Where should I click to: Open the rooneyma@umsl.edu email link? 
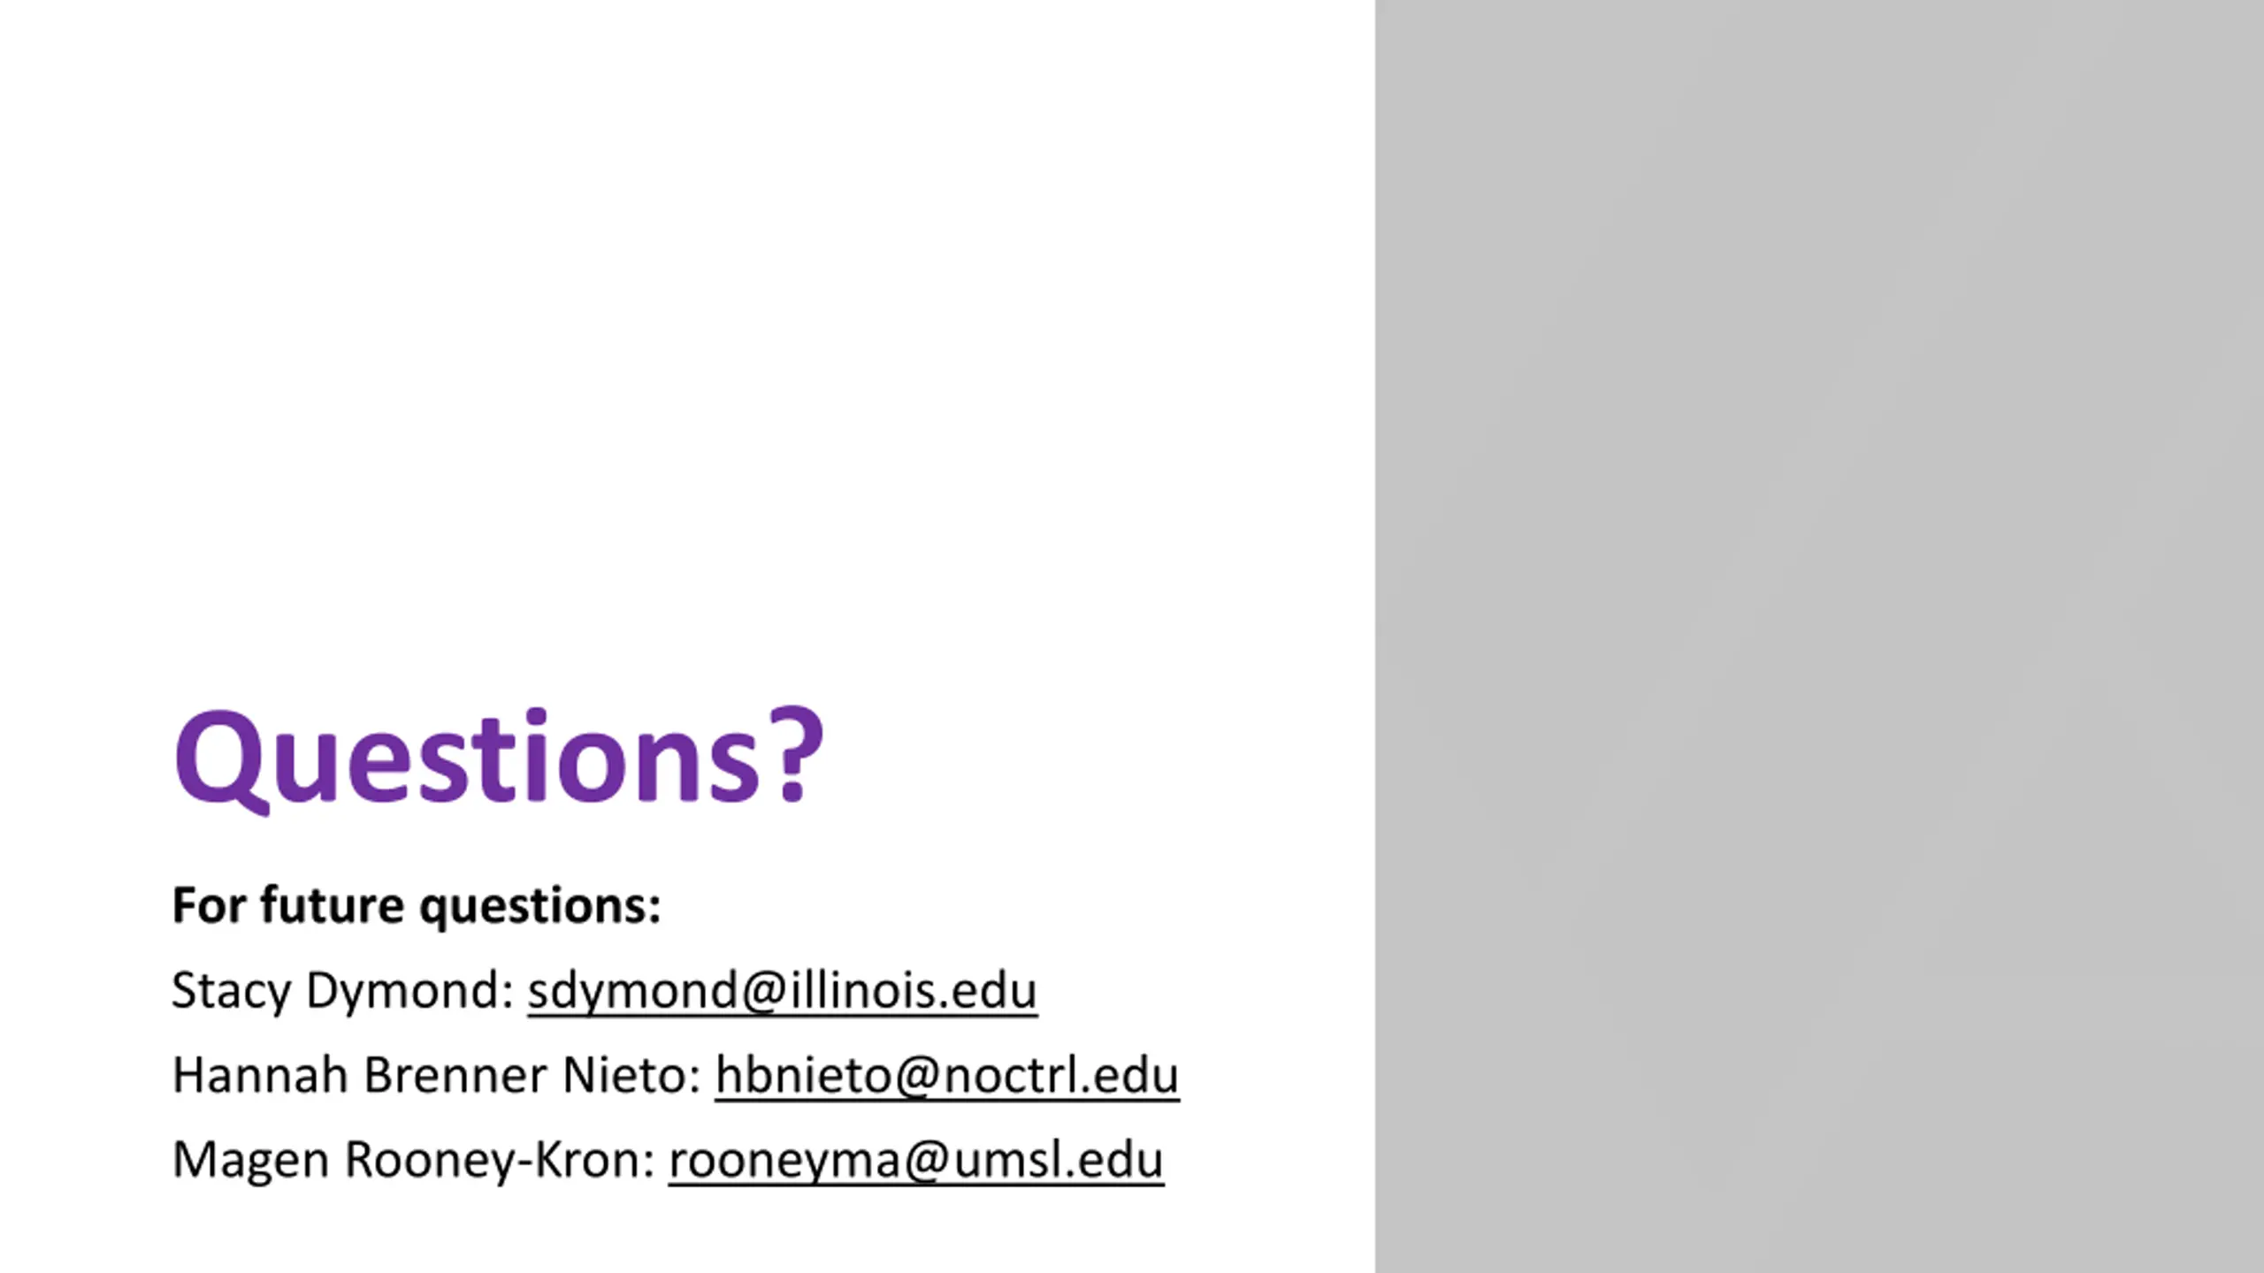click(916, 1161)
